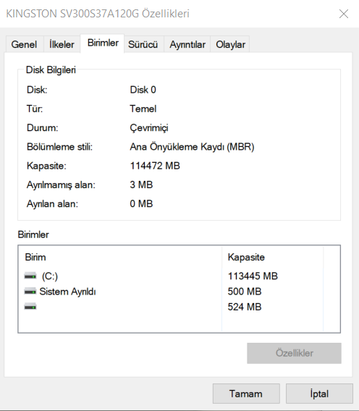The height and width of the screenshot is (411, 359).
Task: Click the drive icon next to (C:)
Action: 30,276
